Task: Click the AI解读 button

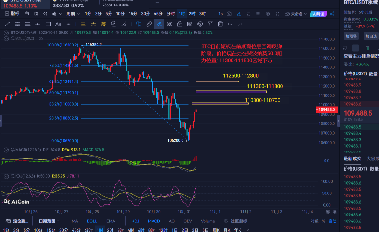Action: (318, 14)
